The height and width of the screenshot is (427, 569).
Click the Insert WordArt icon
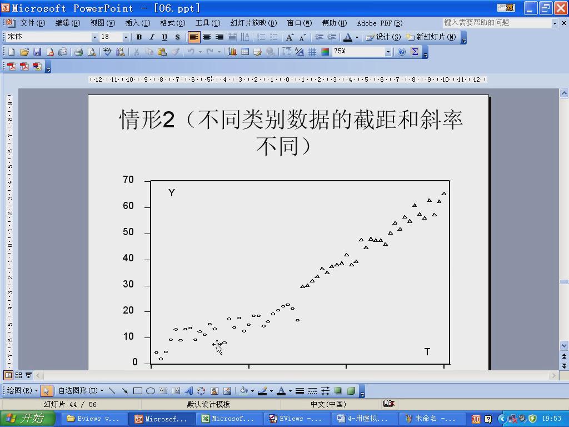(x=189, y=391)
